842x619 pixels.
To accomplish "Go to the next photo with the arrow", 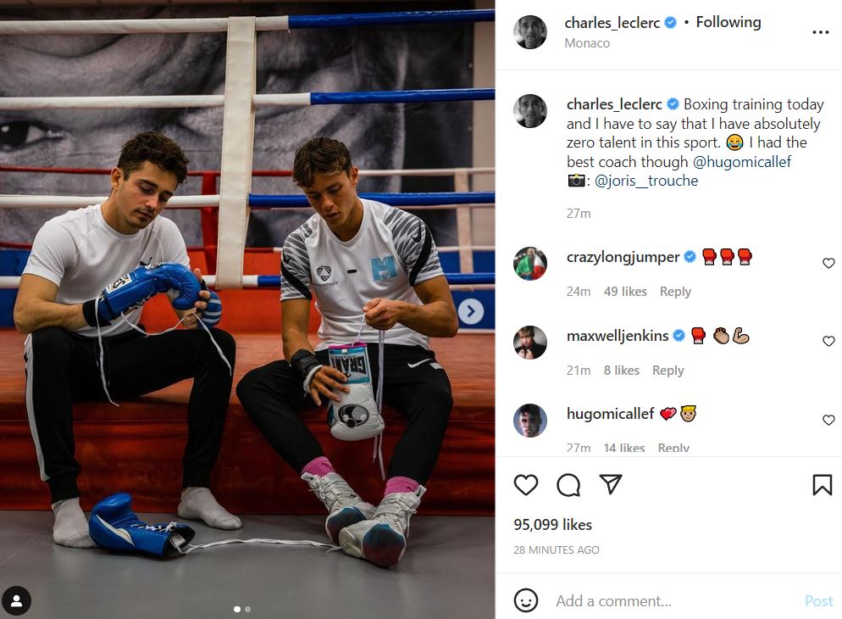I will (x=471, y=311).
